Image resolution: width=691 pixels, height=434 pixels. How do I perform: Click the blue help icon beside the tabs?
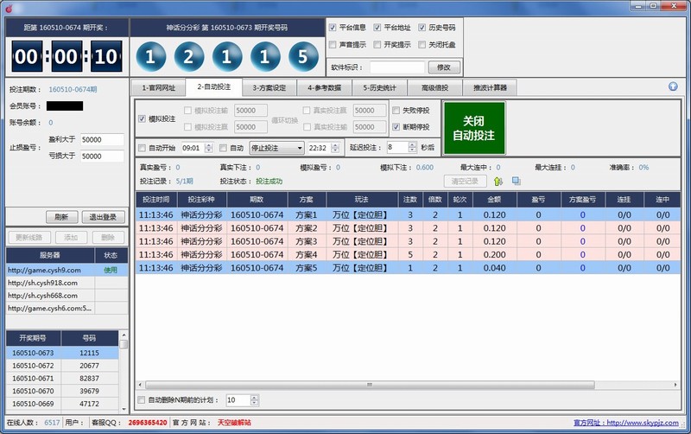(673, 86)
